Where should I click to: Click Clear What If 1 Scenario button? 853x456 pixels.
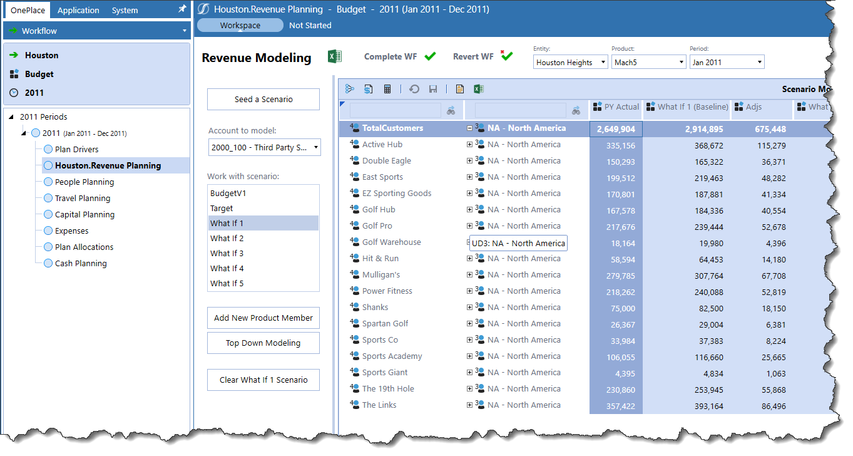[263, 380]
